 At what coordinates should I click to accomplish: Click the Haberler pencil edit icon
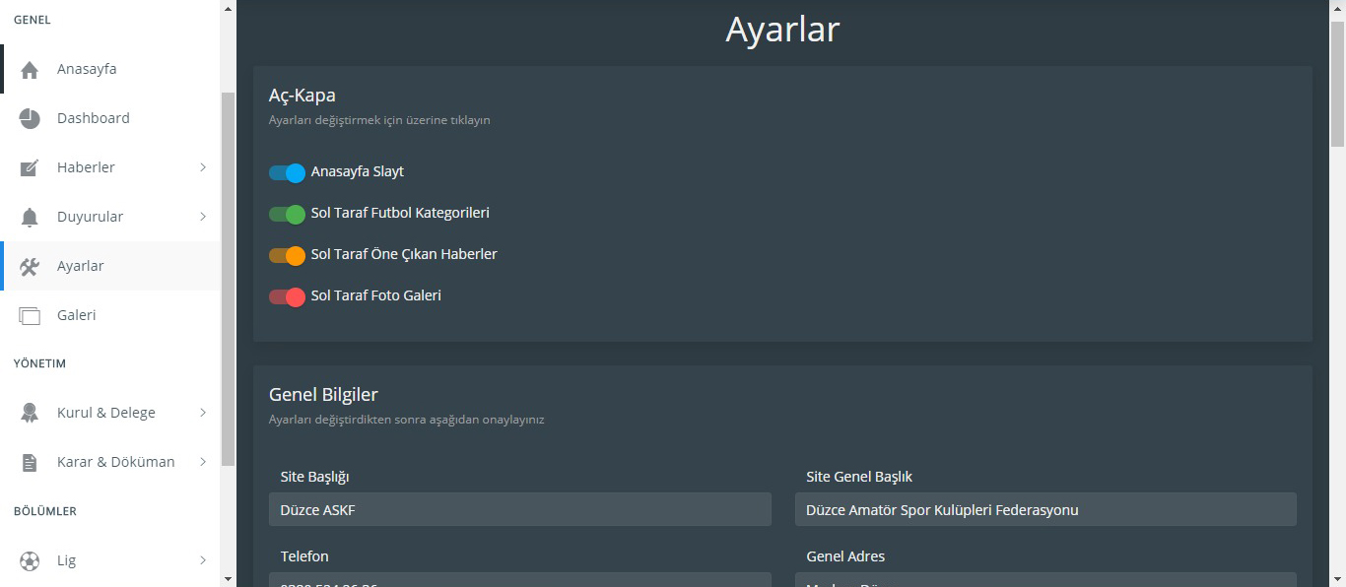(30, 168)
